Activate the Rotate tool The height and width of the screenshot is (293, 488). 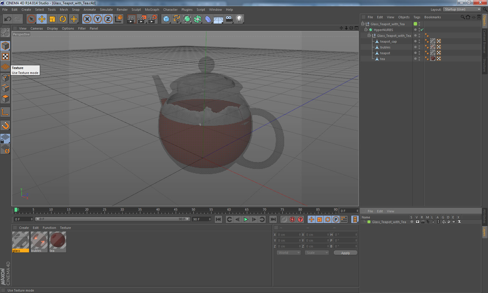click(63, 19)
